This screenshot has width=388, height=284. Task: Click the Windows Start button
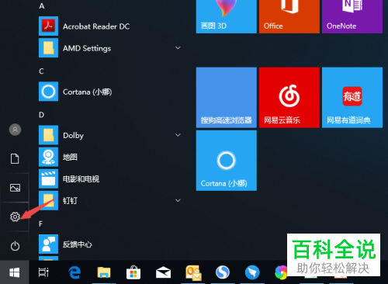(15, 272)
